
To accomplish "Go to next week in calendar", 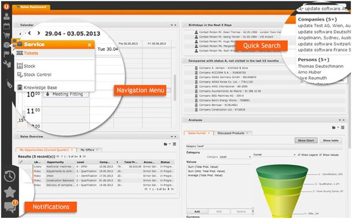I will (x=39, y=33).
